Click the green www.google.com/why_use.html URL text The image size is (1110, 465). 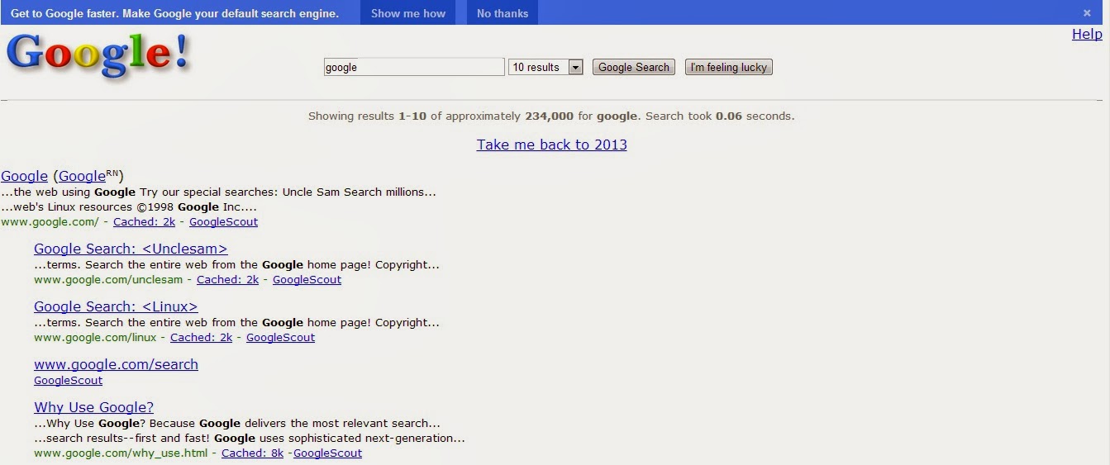[x=121, y=453]
